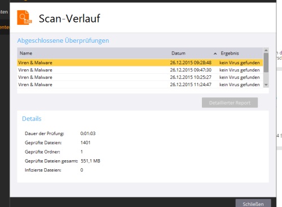Viewport: 282px width, 207px height.
Task: Select the scan from 26.12.2015 11:24:47
Action: coord(140,84)
